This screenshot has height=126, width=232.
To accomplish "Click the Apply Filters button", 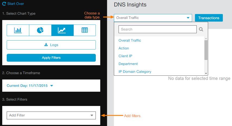I will point(51,58).
